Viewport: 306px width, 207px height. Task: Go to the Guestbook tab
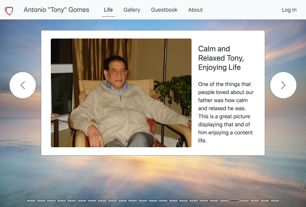(164, 10)
